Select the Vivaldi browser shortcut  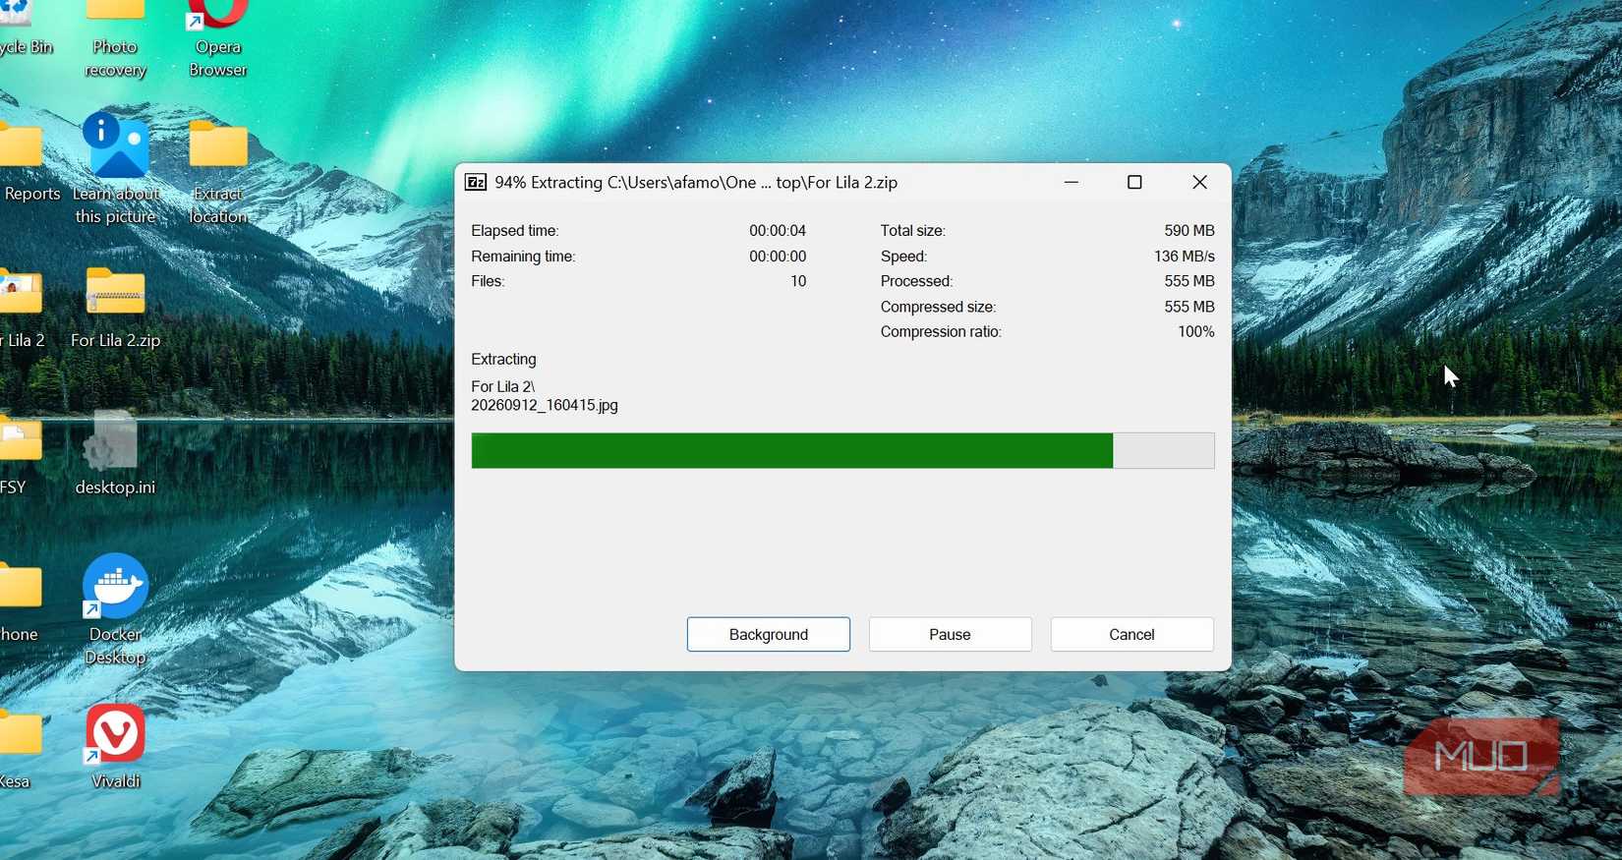pos(115,747)
